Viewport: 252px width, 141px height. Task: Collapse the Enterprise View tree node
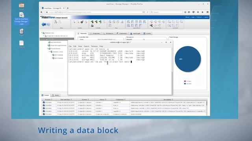pos(42,33)
